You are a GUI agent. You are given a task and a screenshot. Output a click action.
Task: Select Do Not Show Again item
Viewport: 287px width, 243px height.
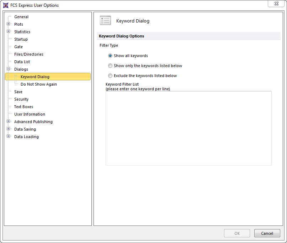coord(38,84)
